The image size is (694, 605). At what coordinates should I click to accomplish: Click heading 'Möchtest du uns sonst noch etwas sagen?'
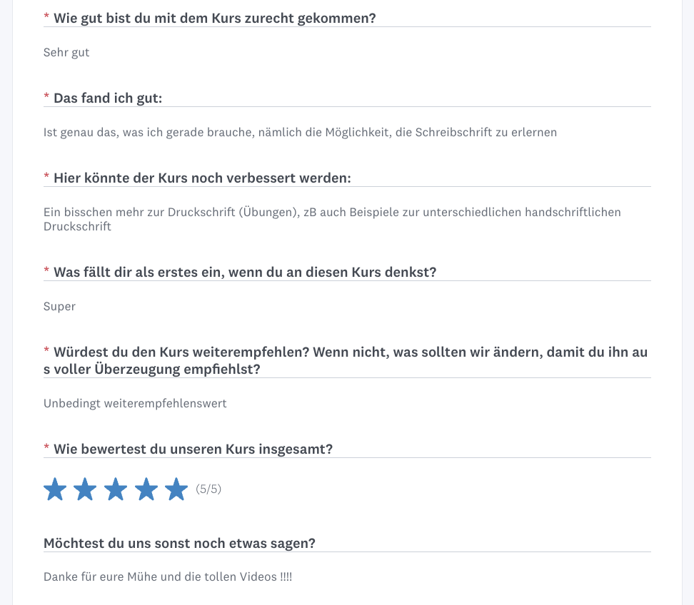(179, 543)
